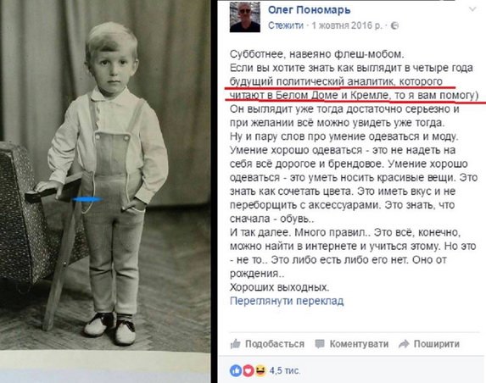Like the post with thumbs-up icon
The height and width of the screenshot is (383, 486).
236,344
